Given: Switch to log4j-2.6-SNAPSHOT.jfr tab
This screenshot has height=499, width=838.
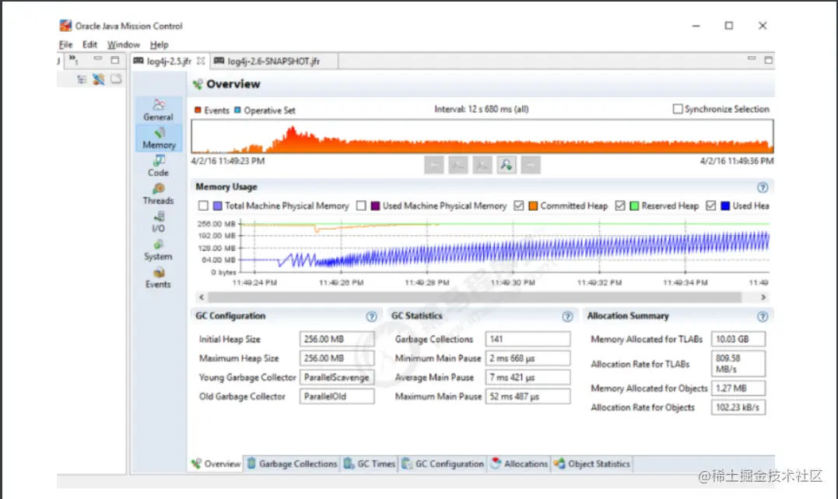Looking at the screenshot, I should 273,61.
